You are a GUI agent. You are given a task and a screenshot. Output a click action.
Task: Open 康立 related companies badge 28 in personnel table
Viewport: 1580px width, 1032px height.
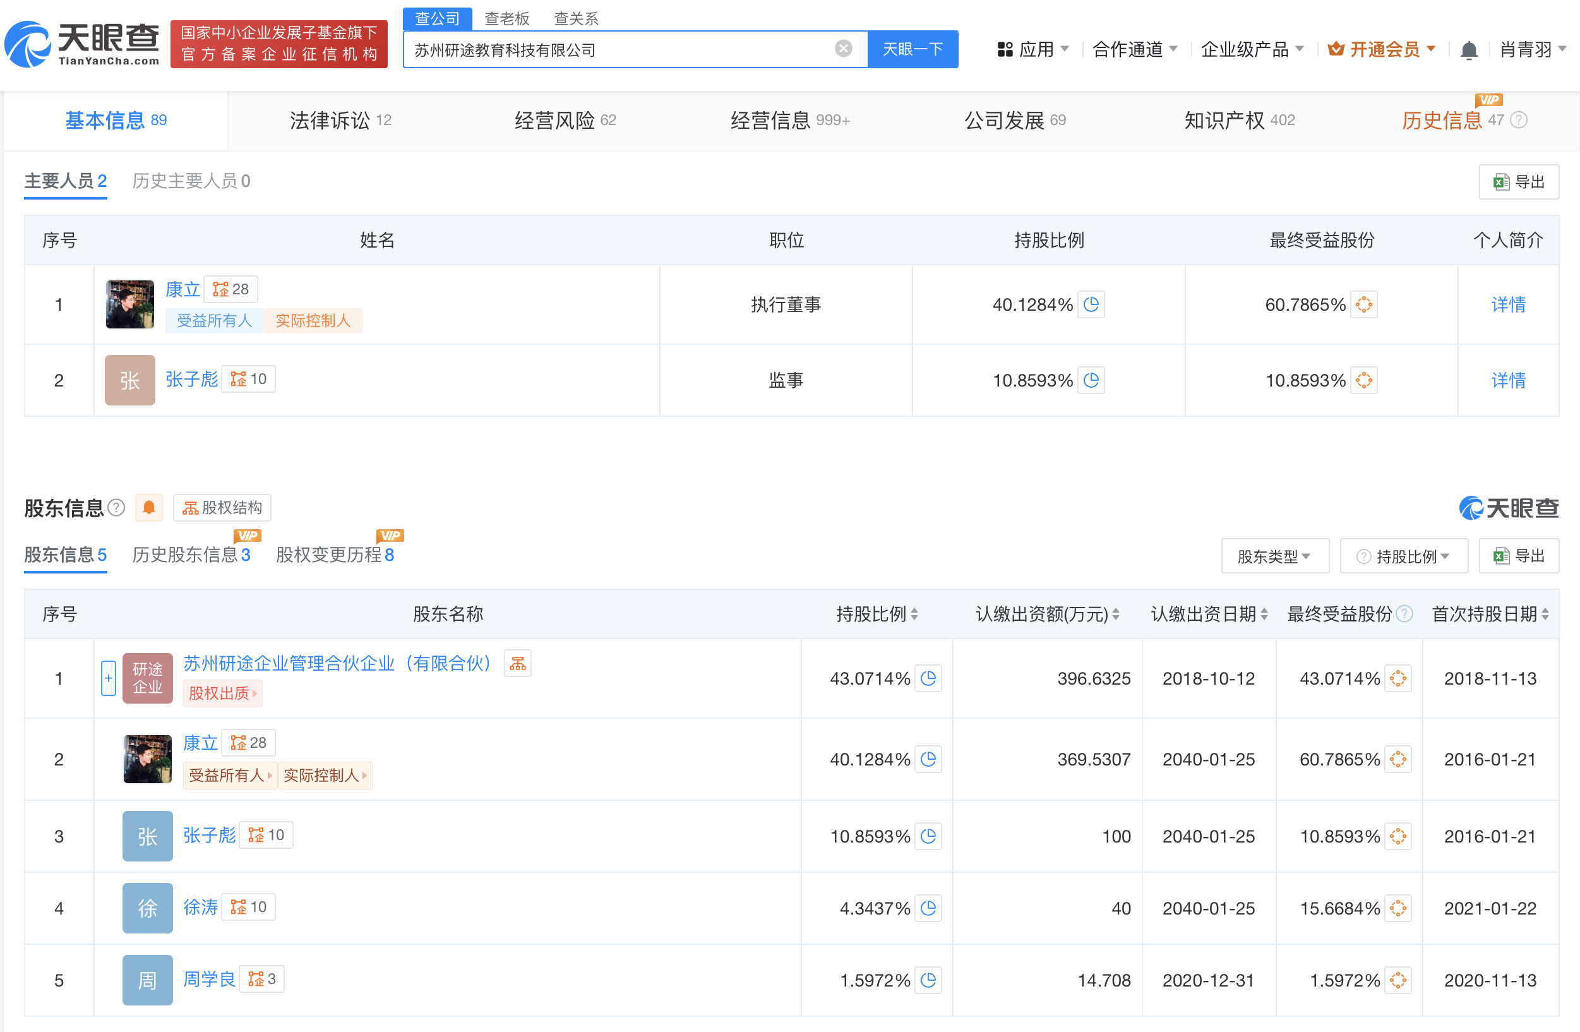click(230, 289)
